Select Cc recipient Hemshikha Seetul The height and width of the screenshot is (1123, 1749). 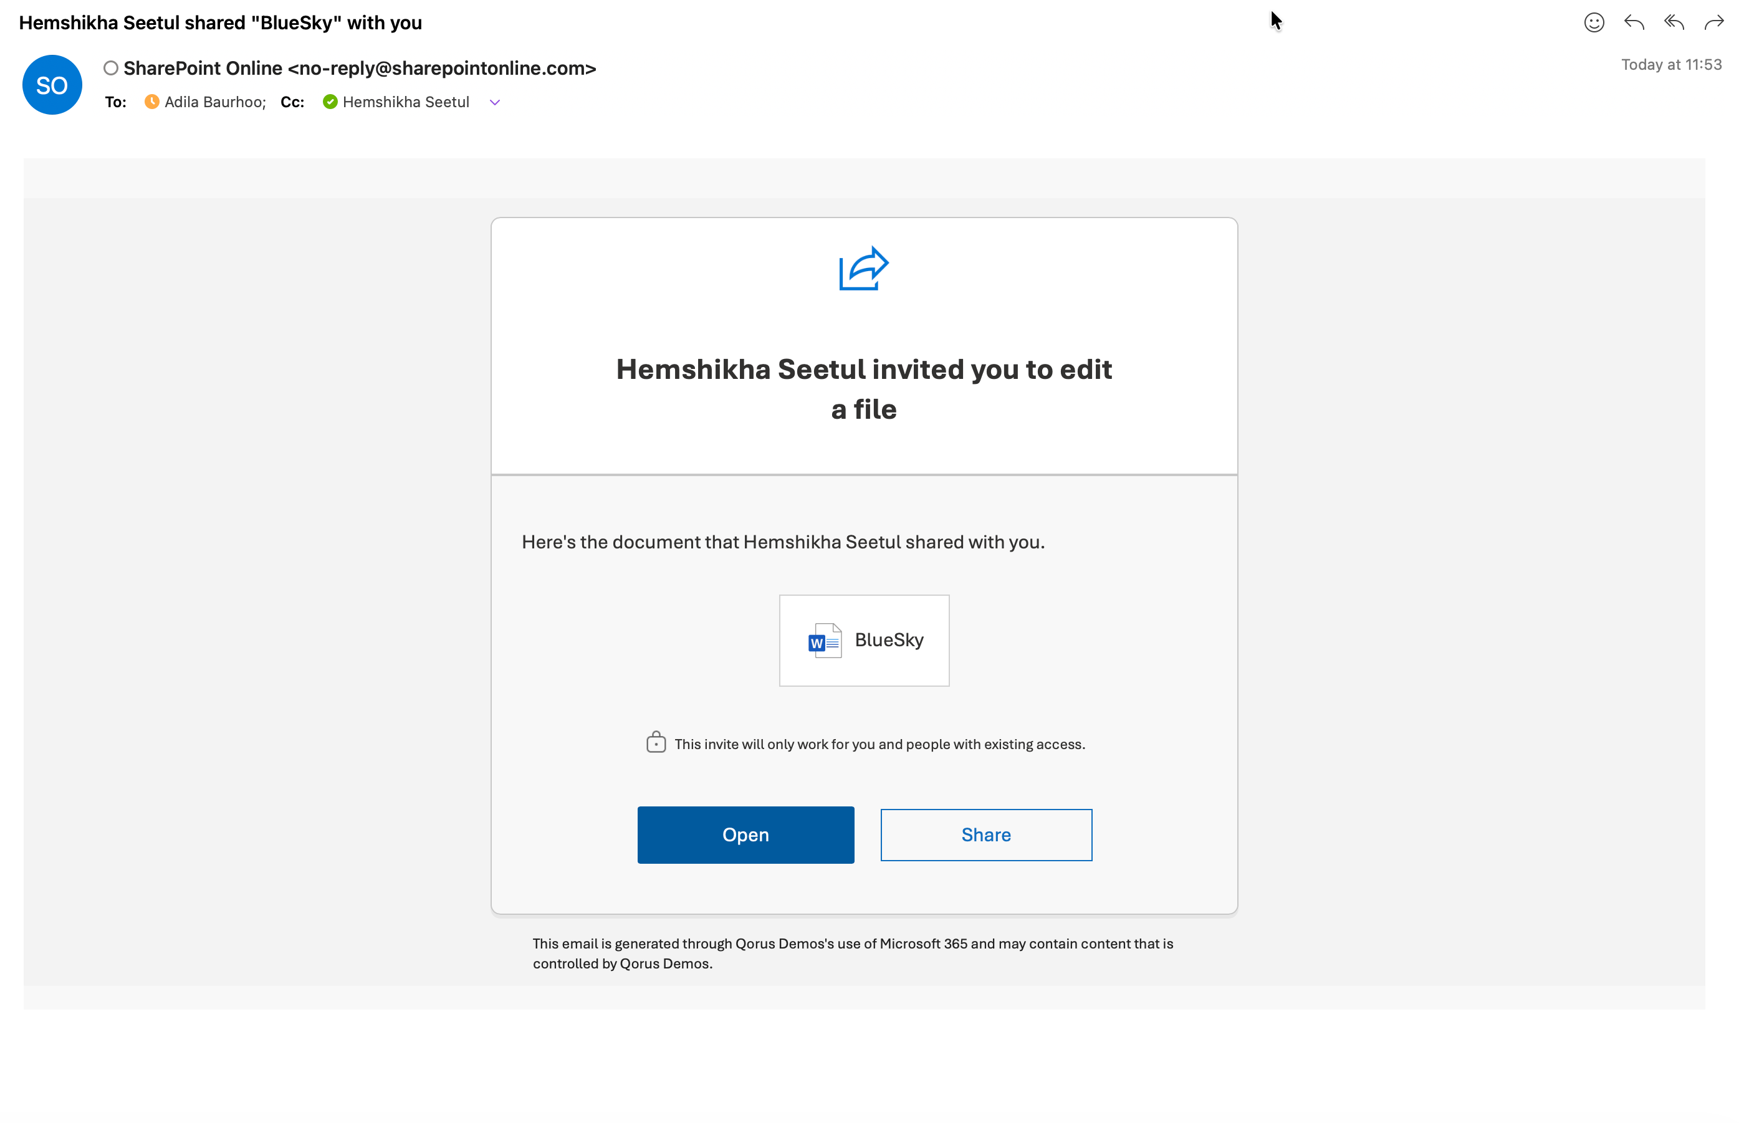pyautogui.click(x=406, y=102)
